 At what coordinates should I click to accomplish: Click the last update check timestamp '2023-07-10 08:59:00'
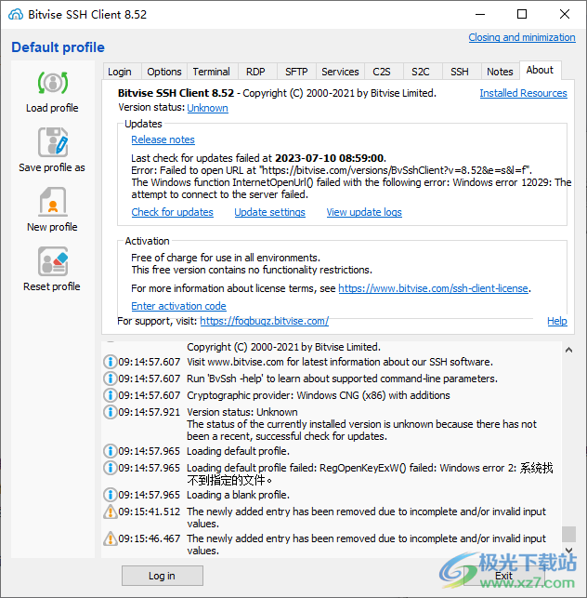(329, 158)
